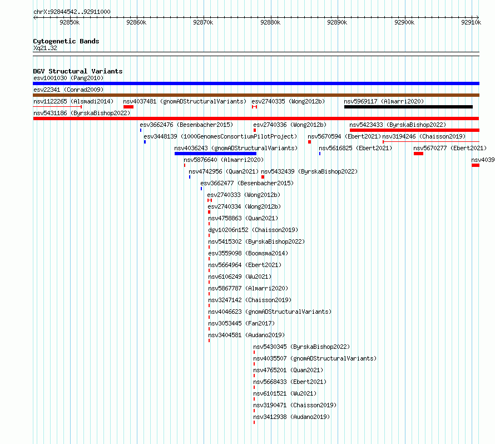Viewport: 495px width, 444px height.
Task: Open label nsv3190471 (Chaisson2019)
Action: click(295, 405)
